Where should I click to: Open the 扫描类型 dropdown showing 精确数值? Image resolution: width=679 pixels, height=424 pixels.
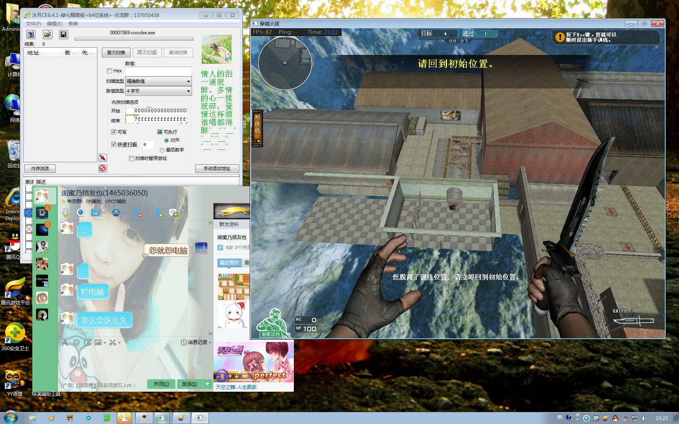[158, 81]
